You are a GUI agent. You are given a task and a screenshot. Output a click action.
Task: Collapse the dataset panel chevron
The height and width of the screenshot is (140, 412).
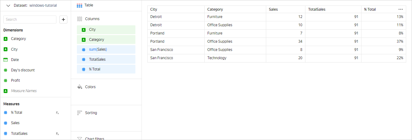point(8,5)
